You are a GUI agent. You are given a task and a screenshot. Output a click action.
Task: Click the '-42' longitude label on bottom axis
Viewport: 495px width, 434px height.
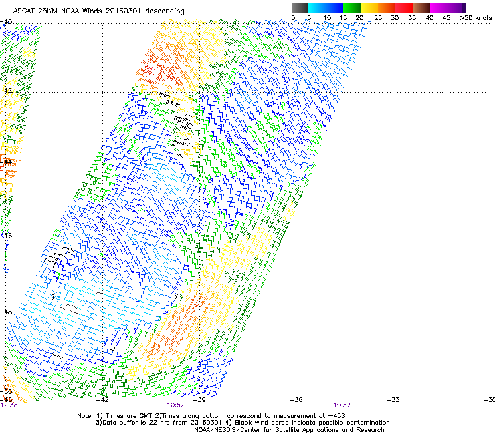point(102,400)
